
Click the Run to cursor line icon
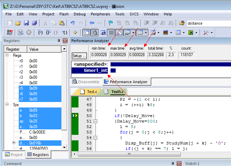[x=64, y=33]
